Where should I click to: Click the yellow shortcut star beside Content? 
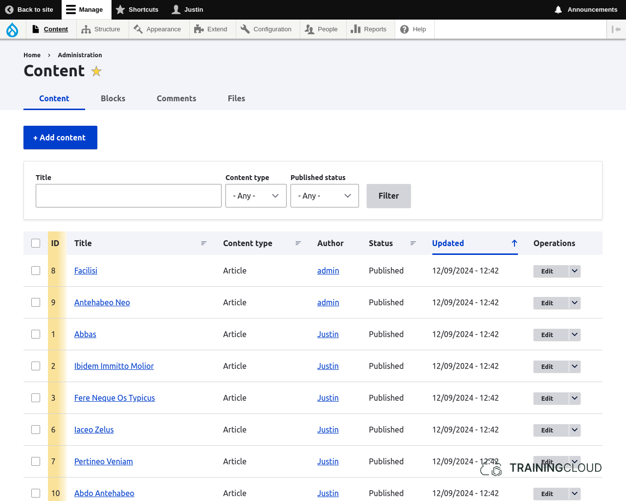[x=96, y=71]
